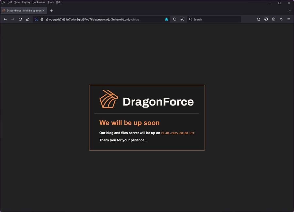The image size is (294, 212).
Task: Open the File menu
Action: pos(3,2)
